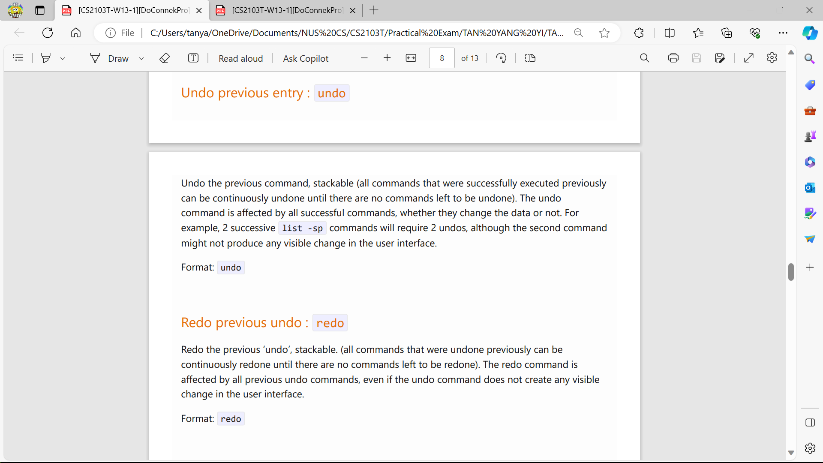823x463 pixels.
Task: Click the Read aloud button
Action: coord(240,58)
